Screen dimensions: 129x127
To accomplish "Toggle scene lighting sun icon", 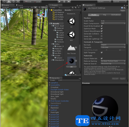I will (36, 7).
